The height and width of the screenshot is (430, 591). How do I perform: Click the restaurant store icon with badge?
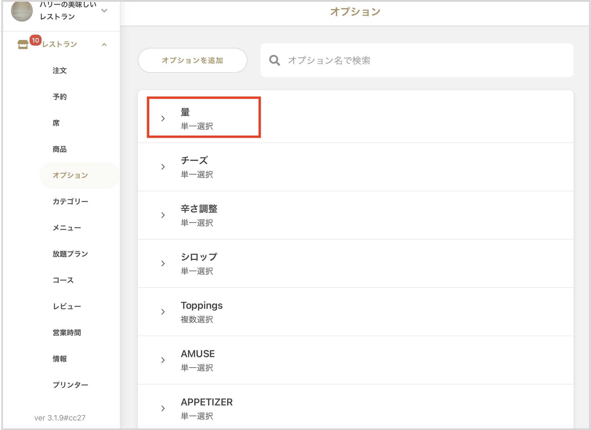(23, 44)
